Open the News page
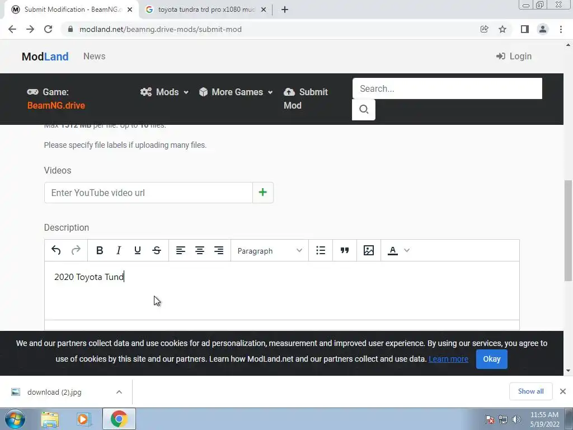Screen dimensions: 573x430 tap(94, 57)
